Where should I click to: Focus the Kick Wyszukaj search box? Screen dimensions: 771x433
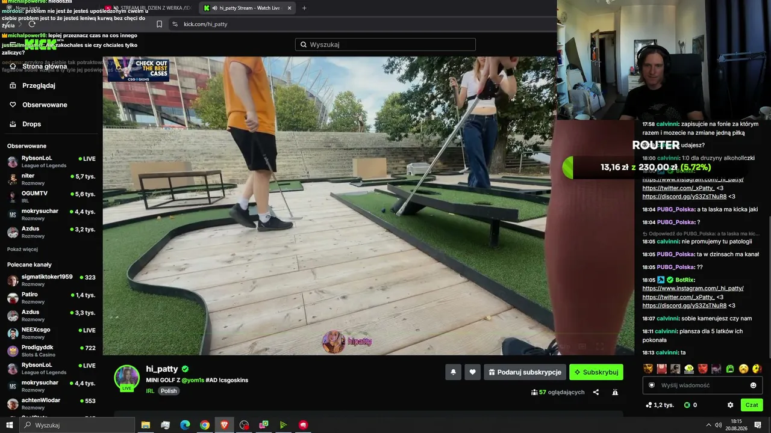point(385,45)
